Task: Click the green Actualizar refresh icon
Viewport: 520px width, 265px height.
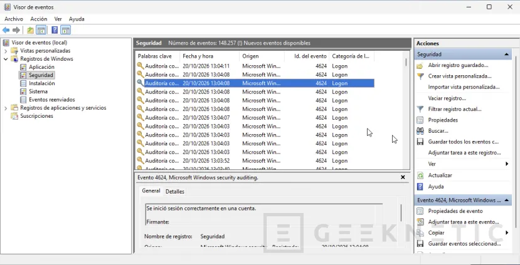Action: click(x=420, y=175)
